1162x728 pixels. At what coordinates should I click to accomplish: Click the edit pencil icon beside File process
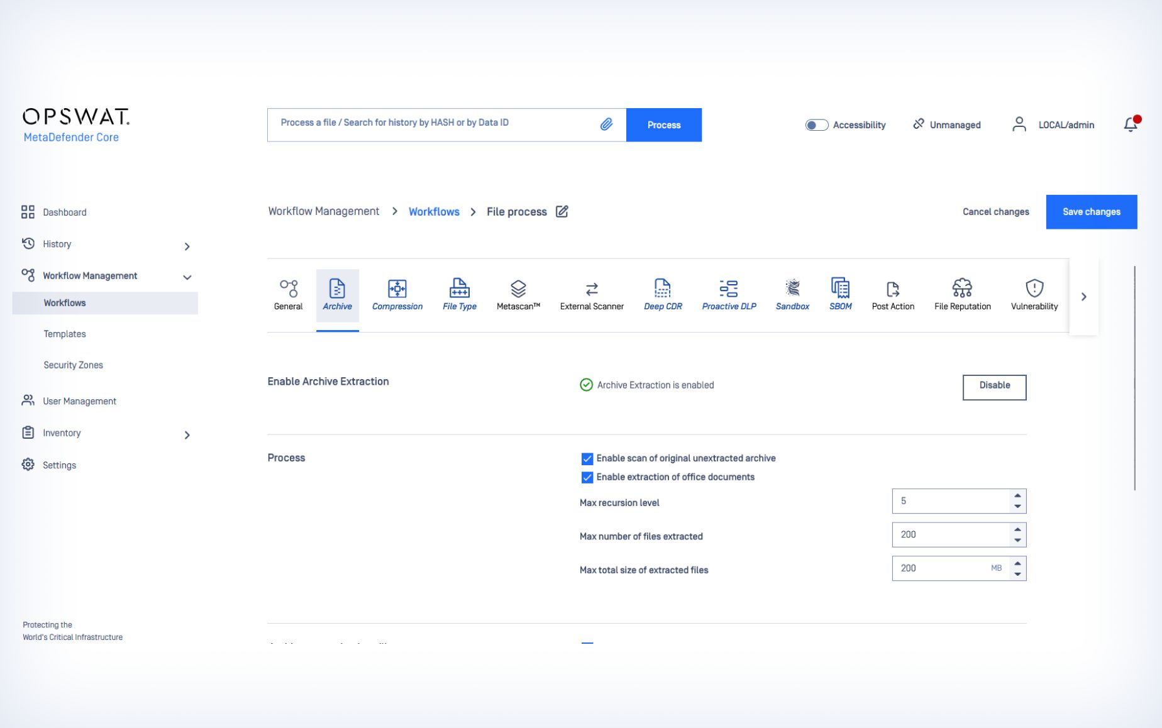point(562,212)
